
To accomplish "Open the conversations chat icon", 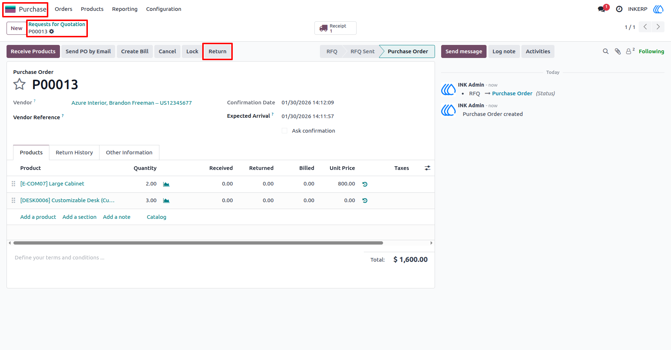I will [x=602, y=9].
